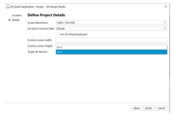Click the blue arrow beside Details
173x116 pixels.
coord(9,20)
